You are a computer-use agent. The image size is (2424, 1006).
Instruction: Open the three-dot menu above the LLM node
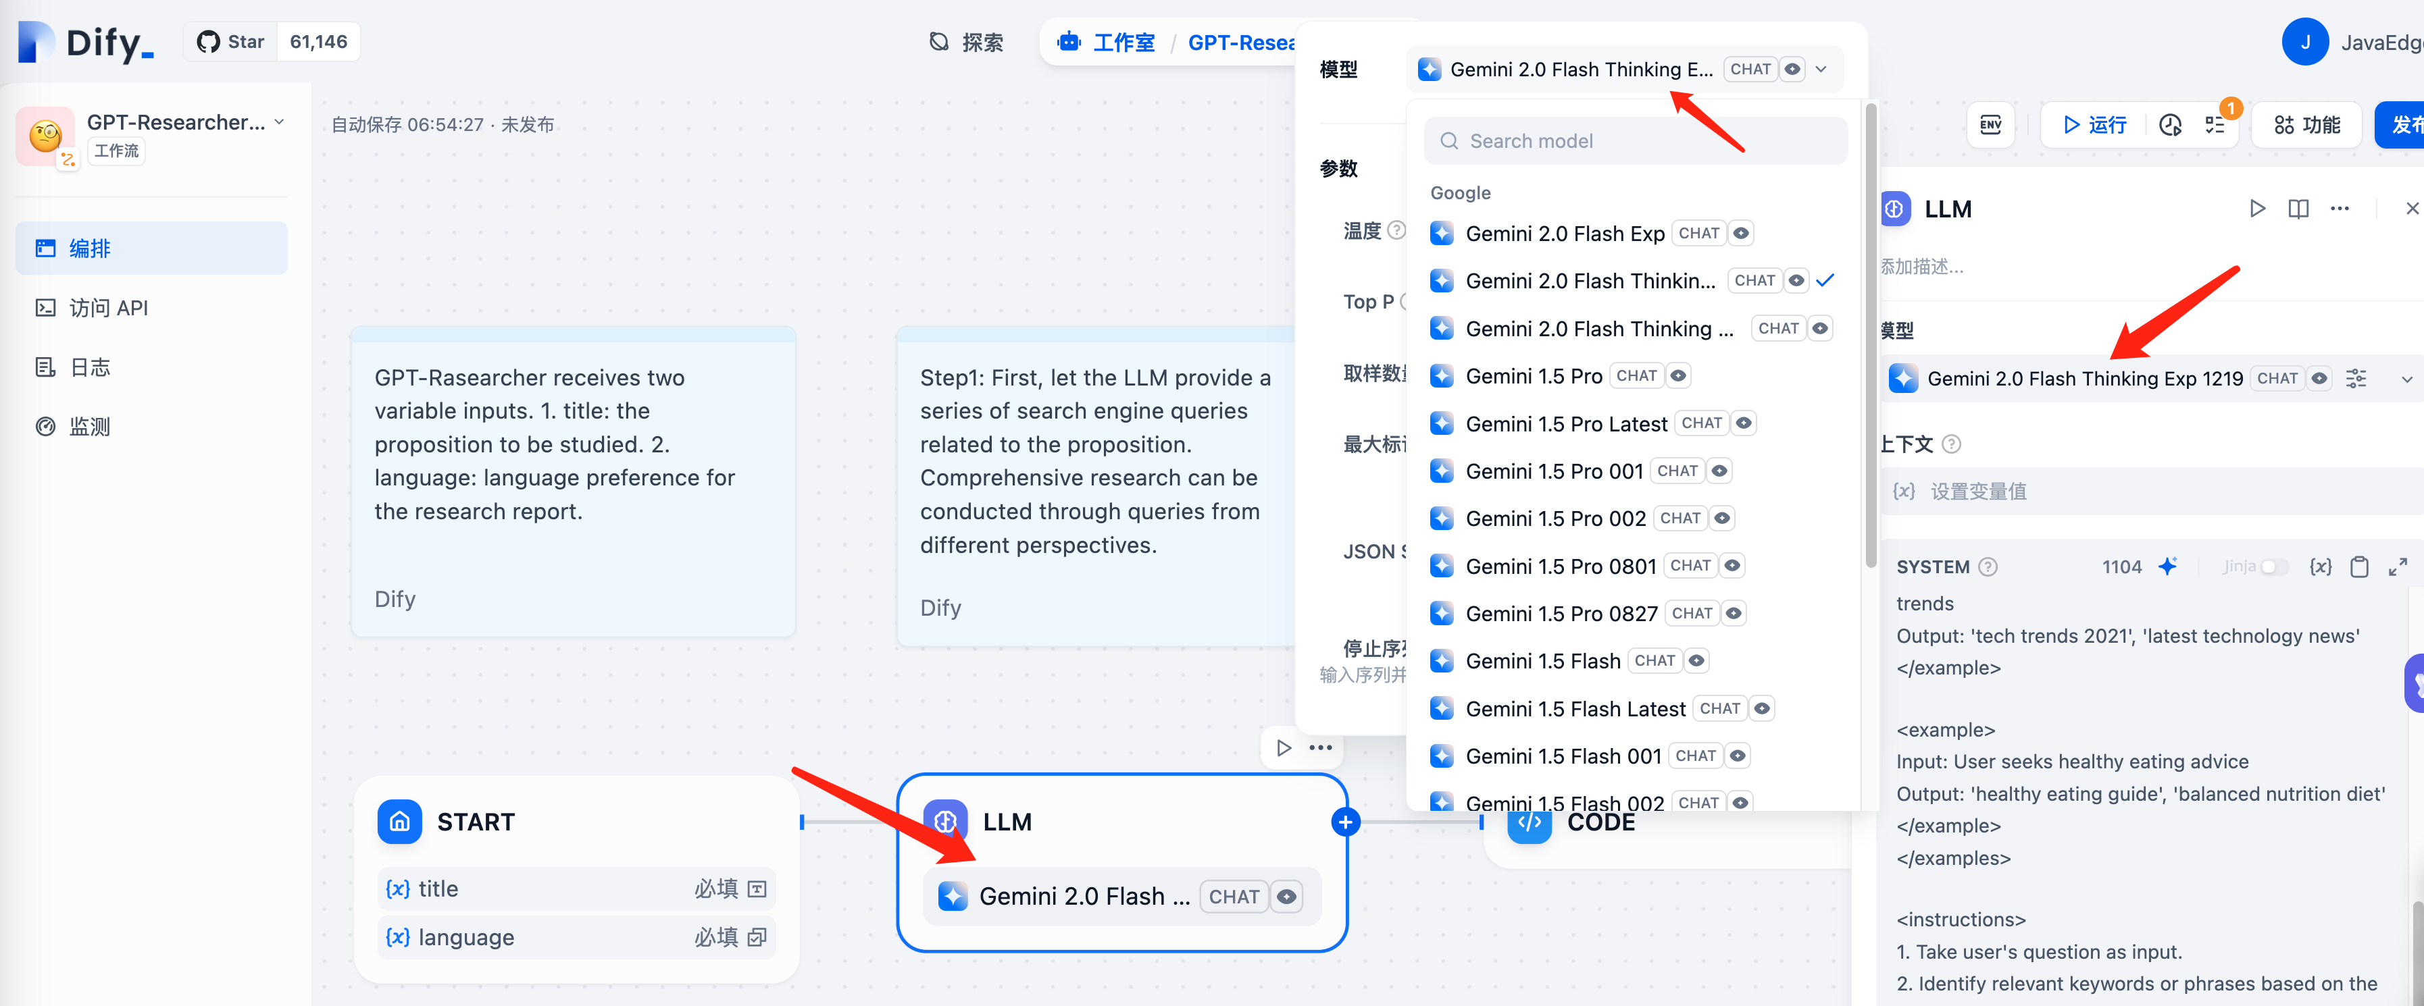pos(1320,748)
